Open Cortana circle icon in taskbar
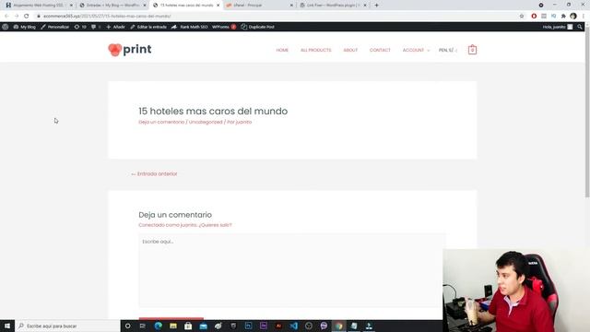590x332 pixels. tap(127, 326)
